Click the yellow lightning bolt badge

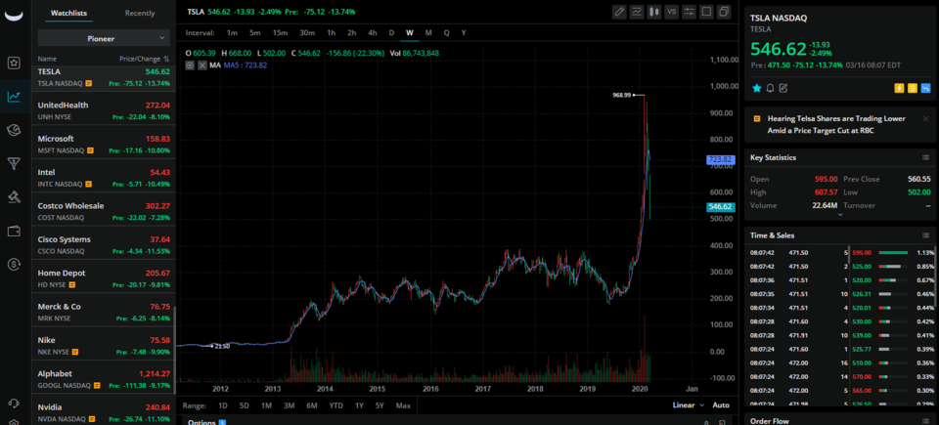899,89
